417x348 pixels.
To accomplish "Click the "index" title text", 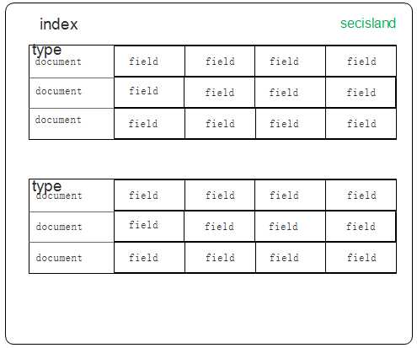I will point(59,24).
